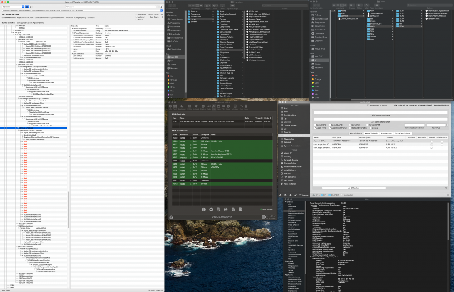Viewport: 454px width, 292px height.
Task: Expand device-properties in IORegistryExplorer property list
Action: click(72, 28)
